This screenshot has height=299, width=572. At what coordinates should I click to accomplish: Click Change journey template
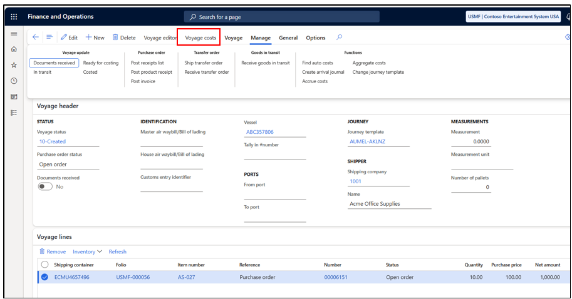(378, 72)
